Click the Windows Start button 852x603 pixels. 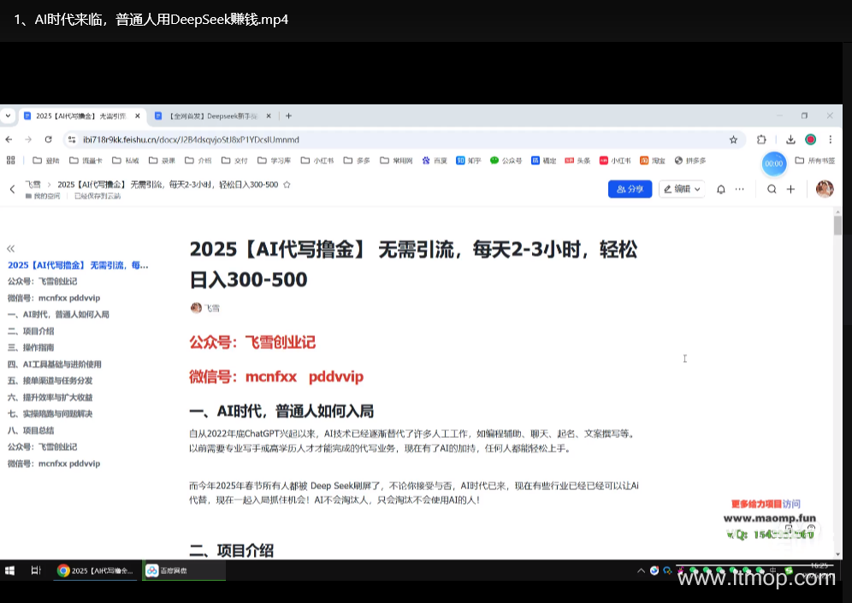point(11,570)
